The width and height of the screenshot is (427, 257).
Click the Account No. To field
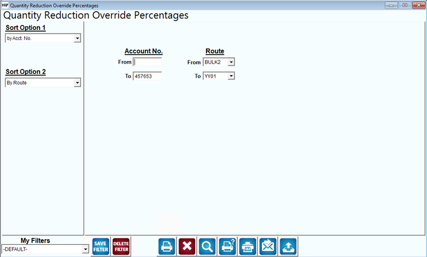tap(147, 76)
